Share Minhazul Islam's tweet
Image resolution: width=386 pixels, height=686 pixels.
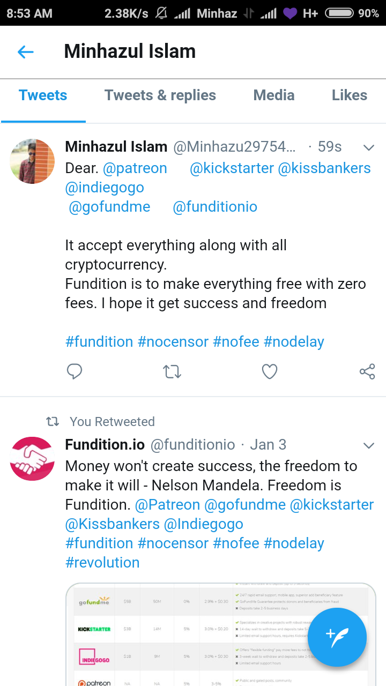tap(367, 371)
